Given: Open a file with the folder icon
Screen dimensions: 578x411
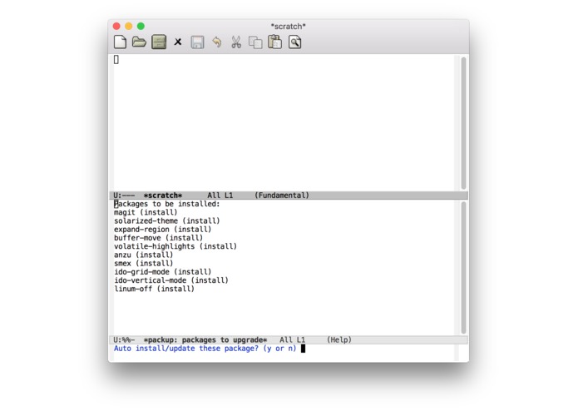Looking at the screenshot, I should click(139, 42).
